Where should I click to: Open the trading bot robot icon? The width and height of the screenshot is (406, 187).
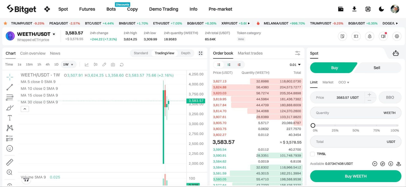pos(396,53)
